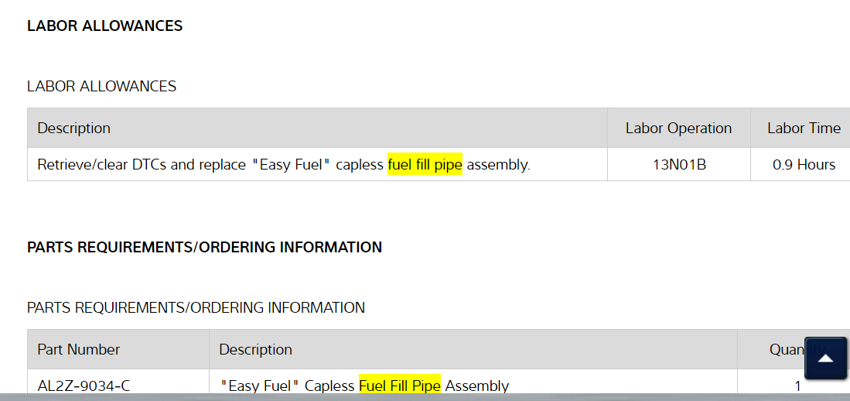Select part number AL2Z-9034-C
The width and height of the screenshot is (850, 401).
click(x=79, y=386)
